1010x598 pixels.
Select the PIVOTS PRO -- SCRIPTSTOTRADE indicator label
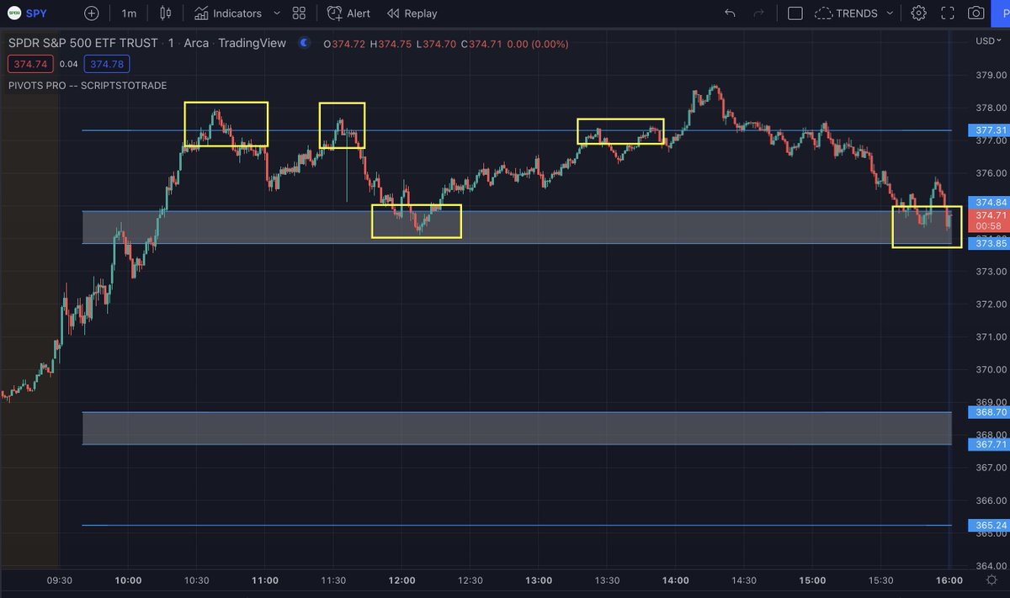(88, 86)
